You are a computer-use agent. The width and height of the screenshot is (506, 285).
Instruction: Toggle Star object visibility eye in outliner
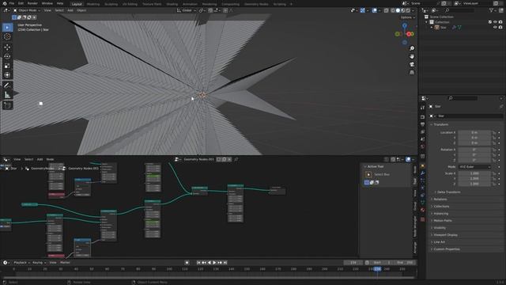point(495,28)
